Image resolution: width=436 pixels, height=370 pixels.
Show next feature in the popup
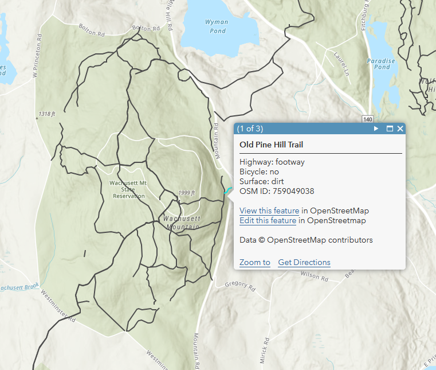click(x=376, y=128)
